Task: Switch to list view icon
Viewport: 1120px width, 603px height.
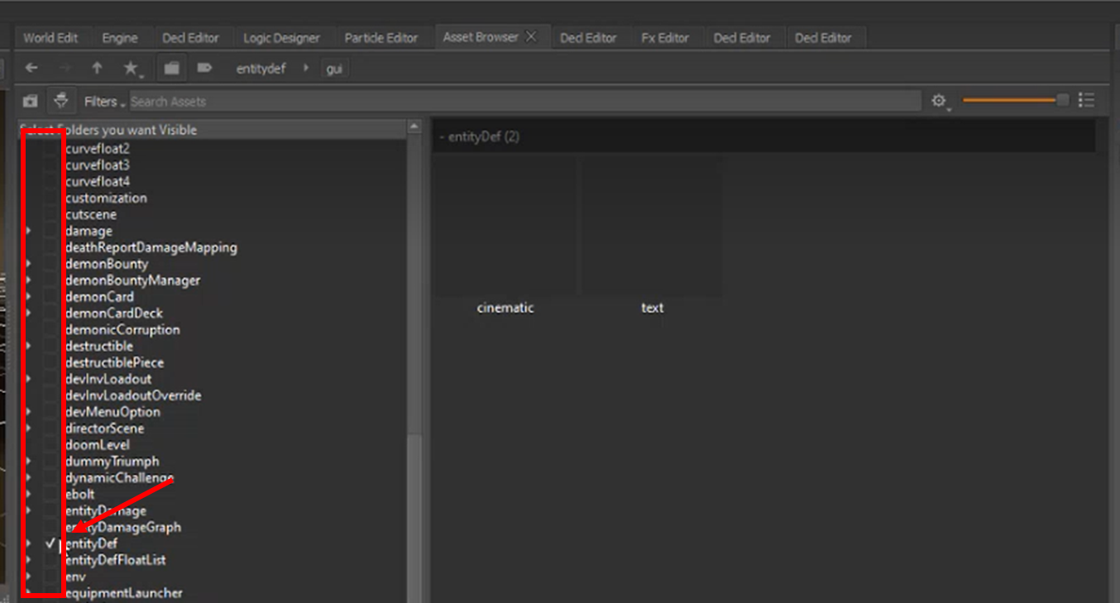Action: [x=1087, y=101]
